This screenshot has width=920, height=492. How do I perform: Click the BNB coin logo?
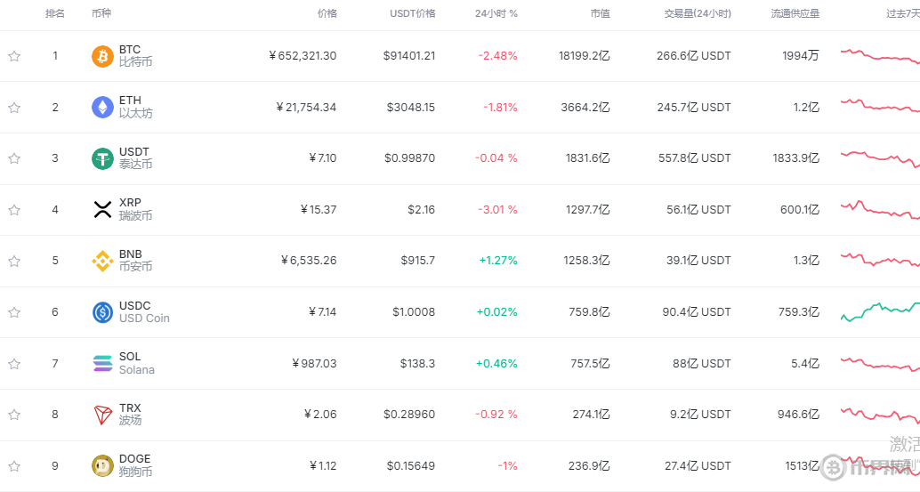pos(102,261)
